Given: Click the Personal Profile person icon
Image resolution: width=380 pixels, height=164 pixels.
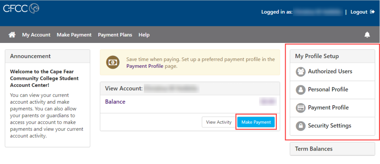Looking at the screenshot, I should click(301, 90).
